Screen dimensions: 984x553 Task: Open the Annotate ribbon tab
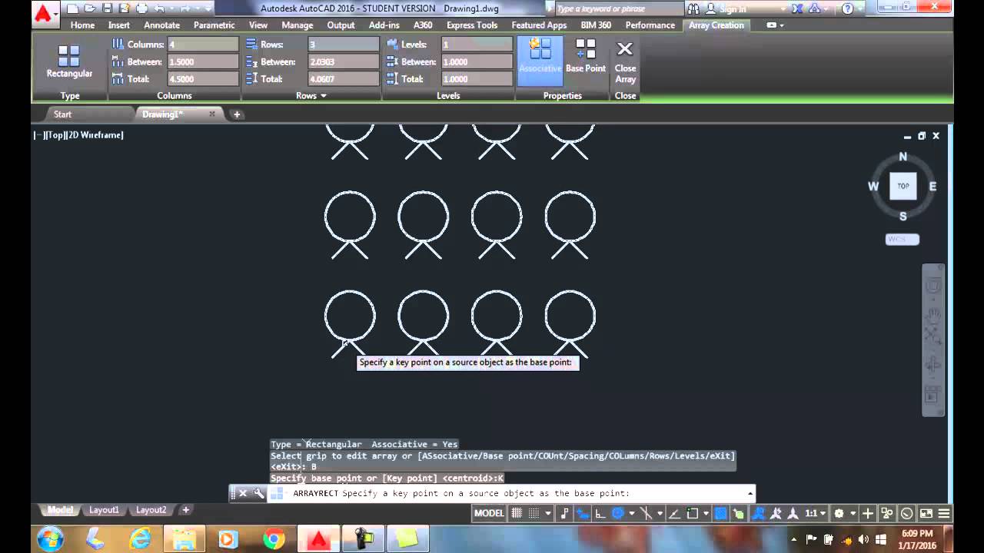click(161, 25)
